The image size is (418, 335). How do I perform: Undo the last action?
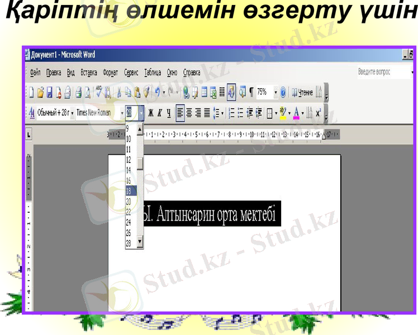157,93
